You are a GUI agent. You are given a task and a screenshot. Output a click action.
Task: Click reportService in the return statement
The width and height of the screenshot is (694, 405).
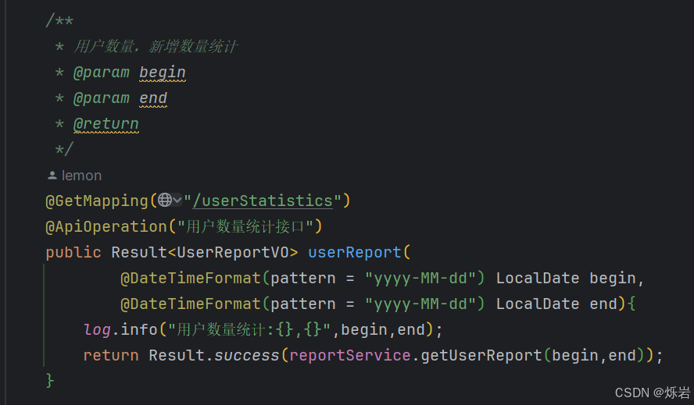[x=349, y=355]
